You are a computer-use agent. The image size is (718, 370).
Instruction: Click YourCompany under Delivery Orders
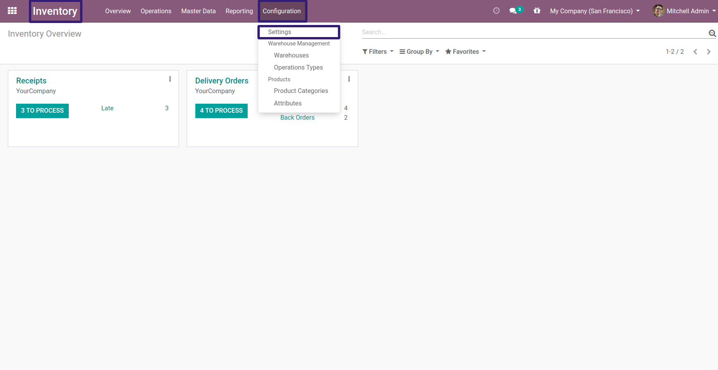point(215,91)
